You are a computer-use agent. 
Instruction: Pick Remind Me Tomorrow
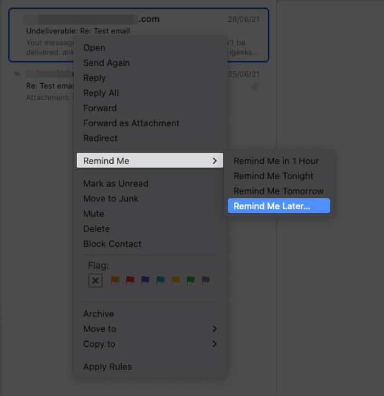point(279,191)
